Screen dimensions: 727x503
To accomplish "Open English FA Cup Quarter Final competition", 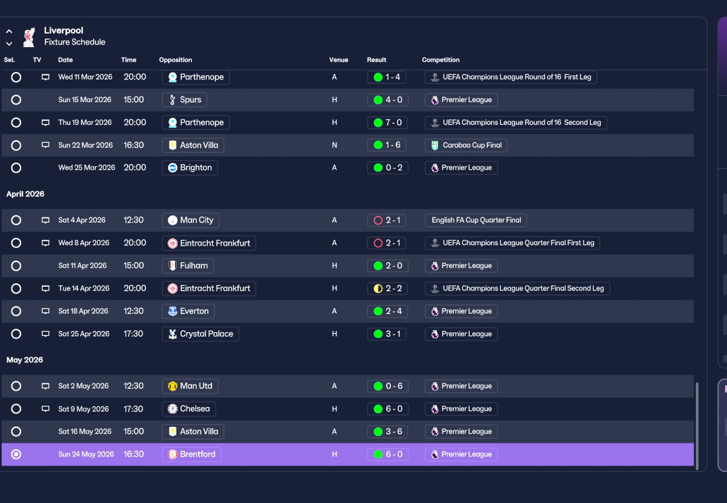I will pyautogui.click(x=476, y=220).
